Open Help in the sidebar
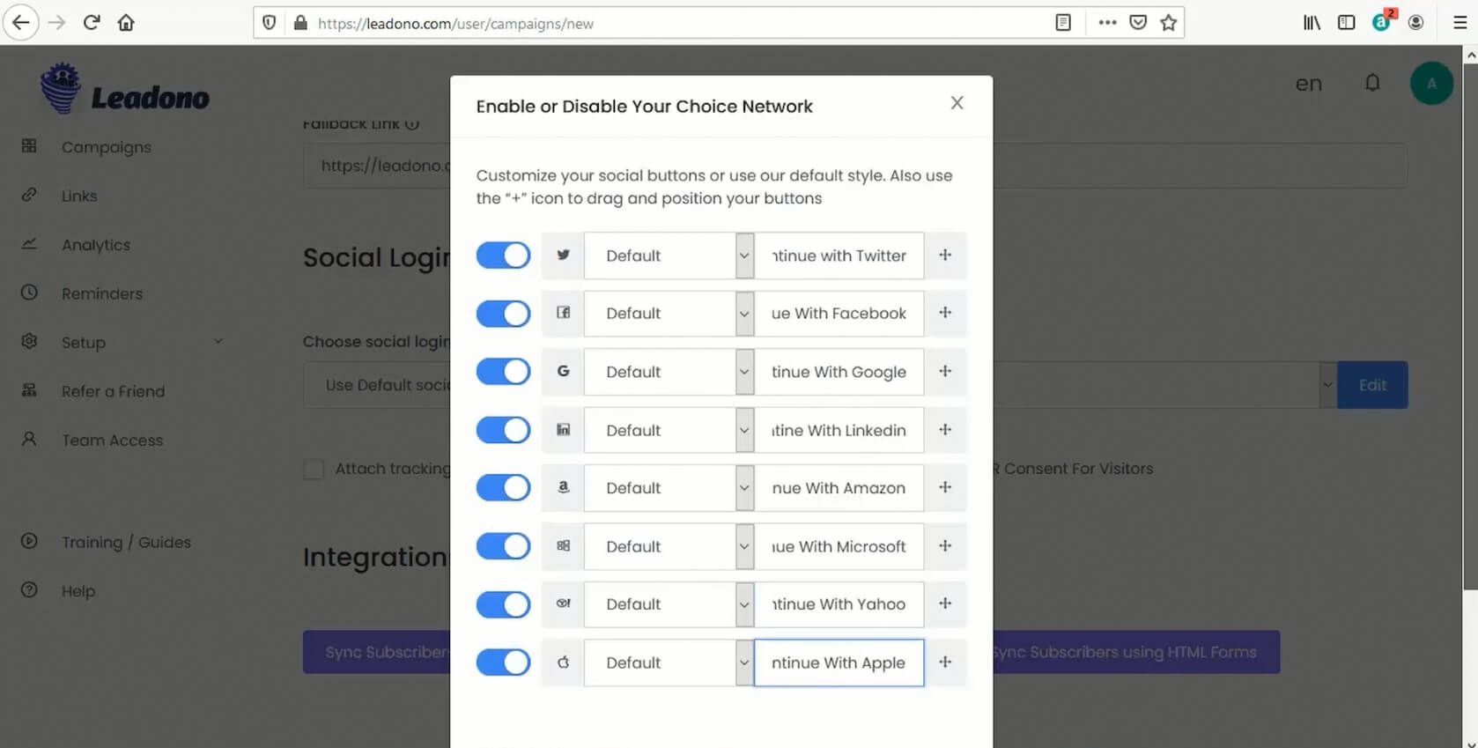 tap(78, 590)
